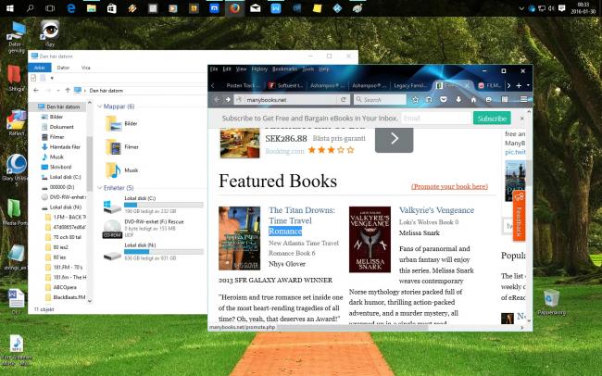Open the Firefox Bookmarks menu

(x=284, y=69)
